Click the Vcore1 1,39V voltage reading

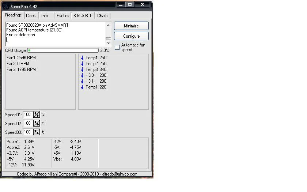click(x=20, y=142)
